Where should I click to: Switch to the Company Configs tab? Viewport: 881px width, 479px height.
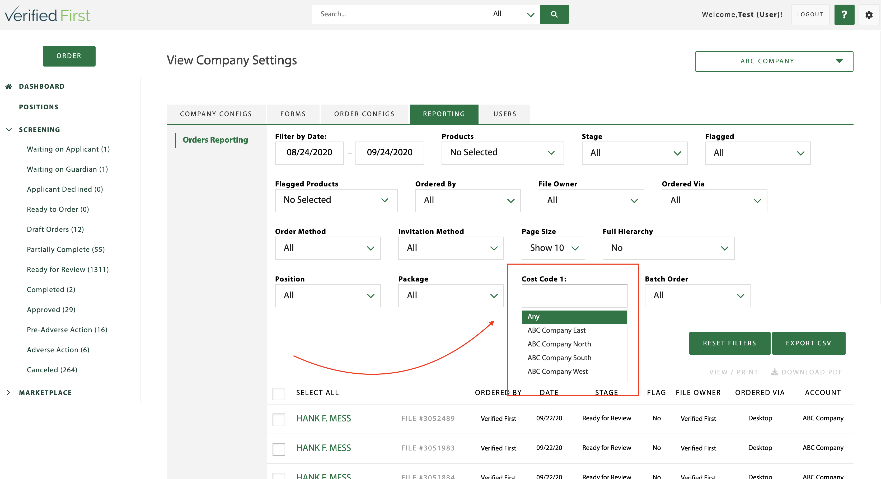pyautogui.click(x=216, y=114)
